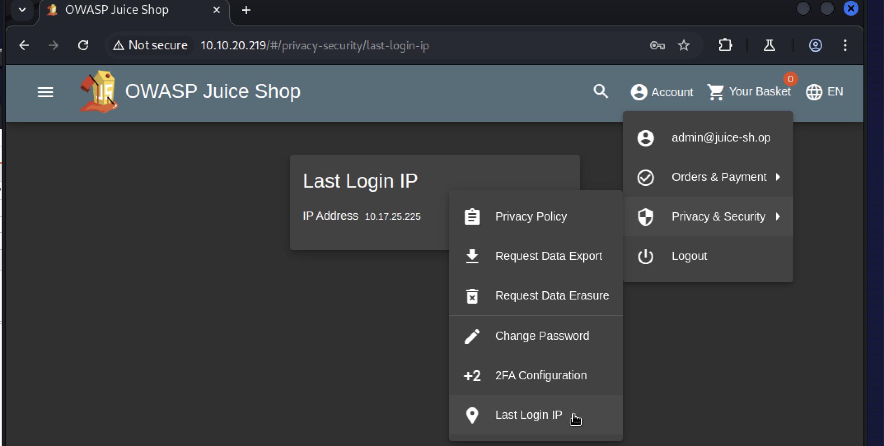The height and width of the screenshot is (446, 884).
Task: Click Logout in the account menu
Action: coord(689,256)
